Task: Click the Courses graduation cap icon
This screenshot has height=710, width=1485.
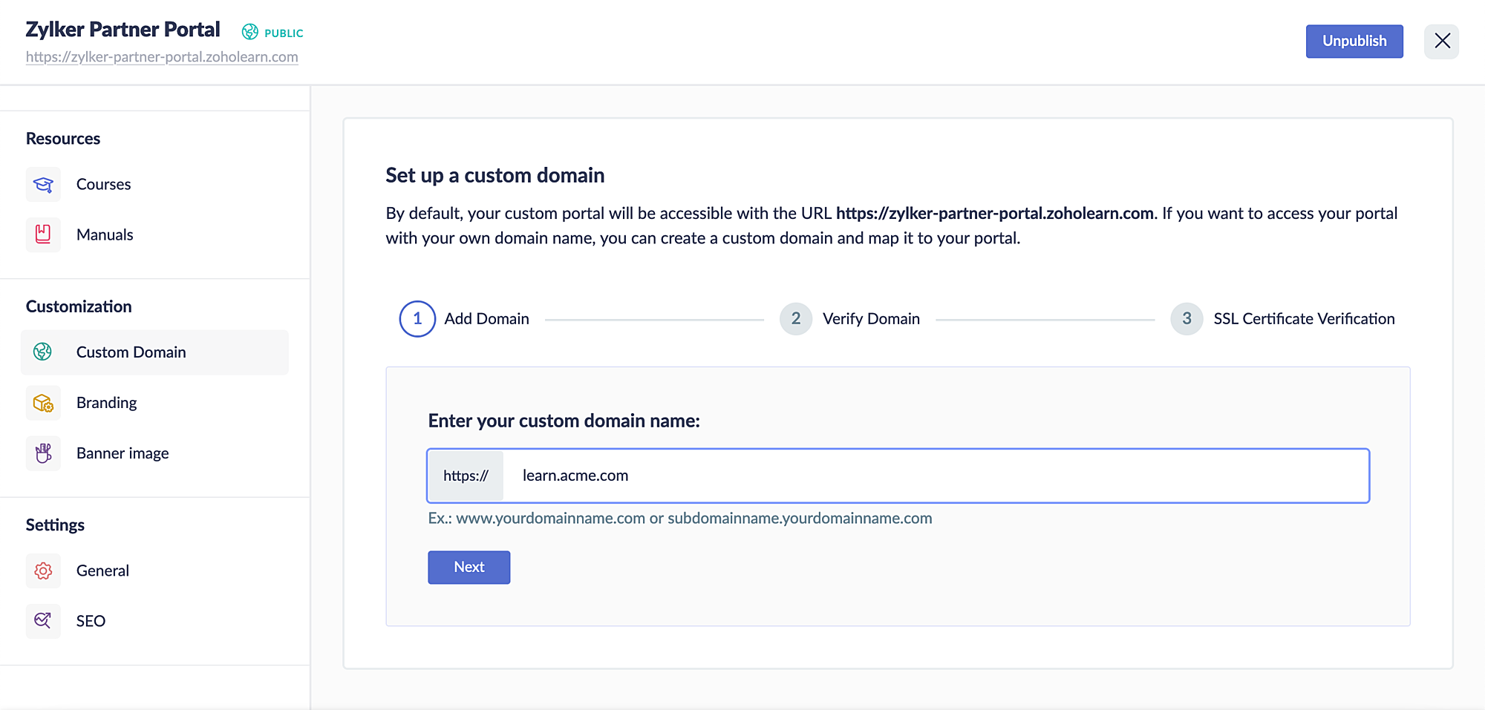Action: (x=43, y=184)
